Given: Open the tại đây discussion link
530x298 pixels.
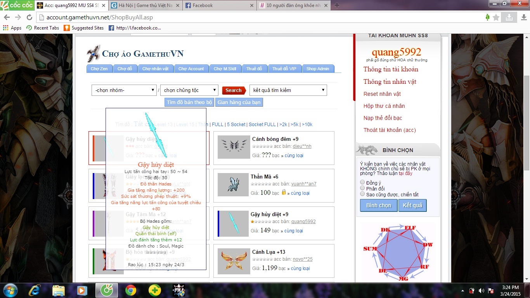Looking at the screenshot, I should tap(405, 173).
